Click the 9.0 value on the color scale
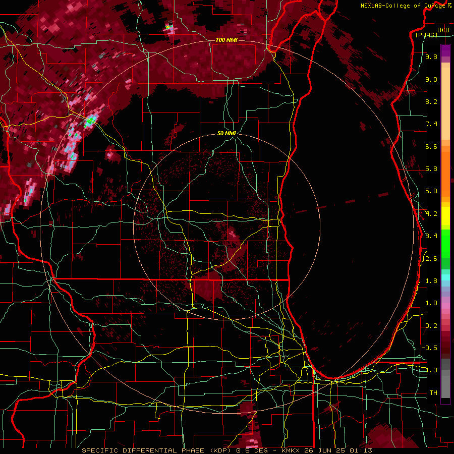This screenshot has height=454, width=454. 431,79
